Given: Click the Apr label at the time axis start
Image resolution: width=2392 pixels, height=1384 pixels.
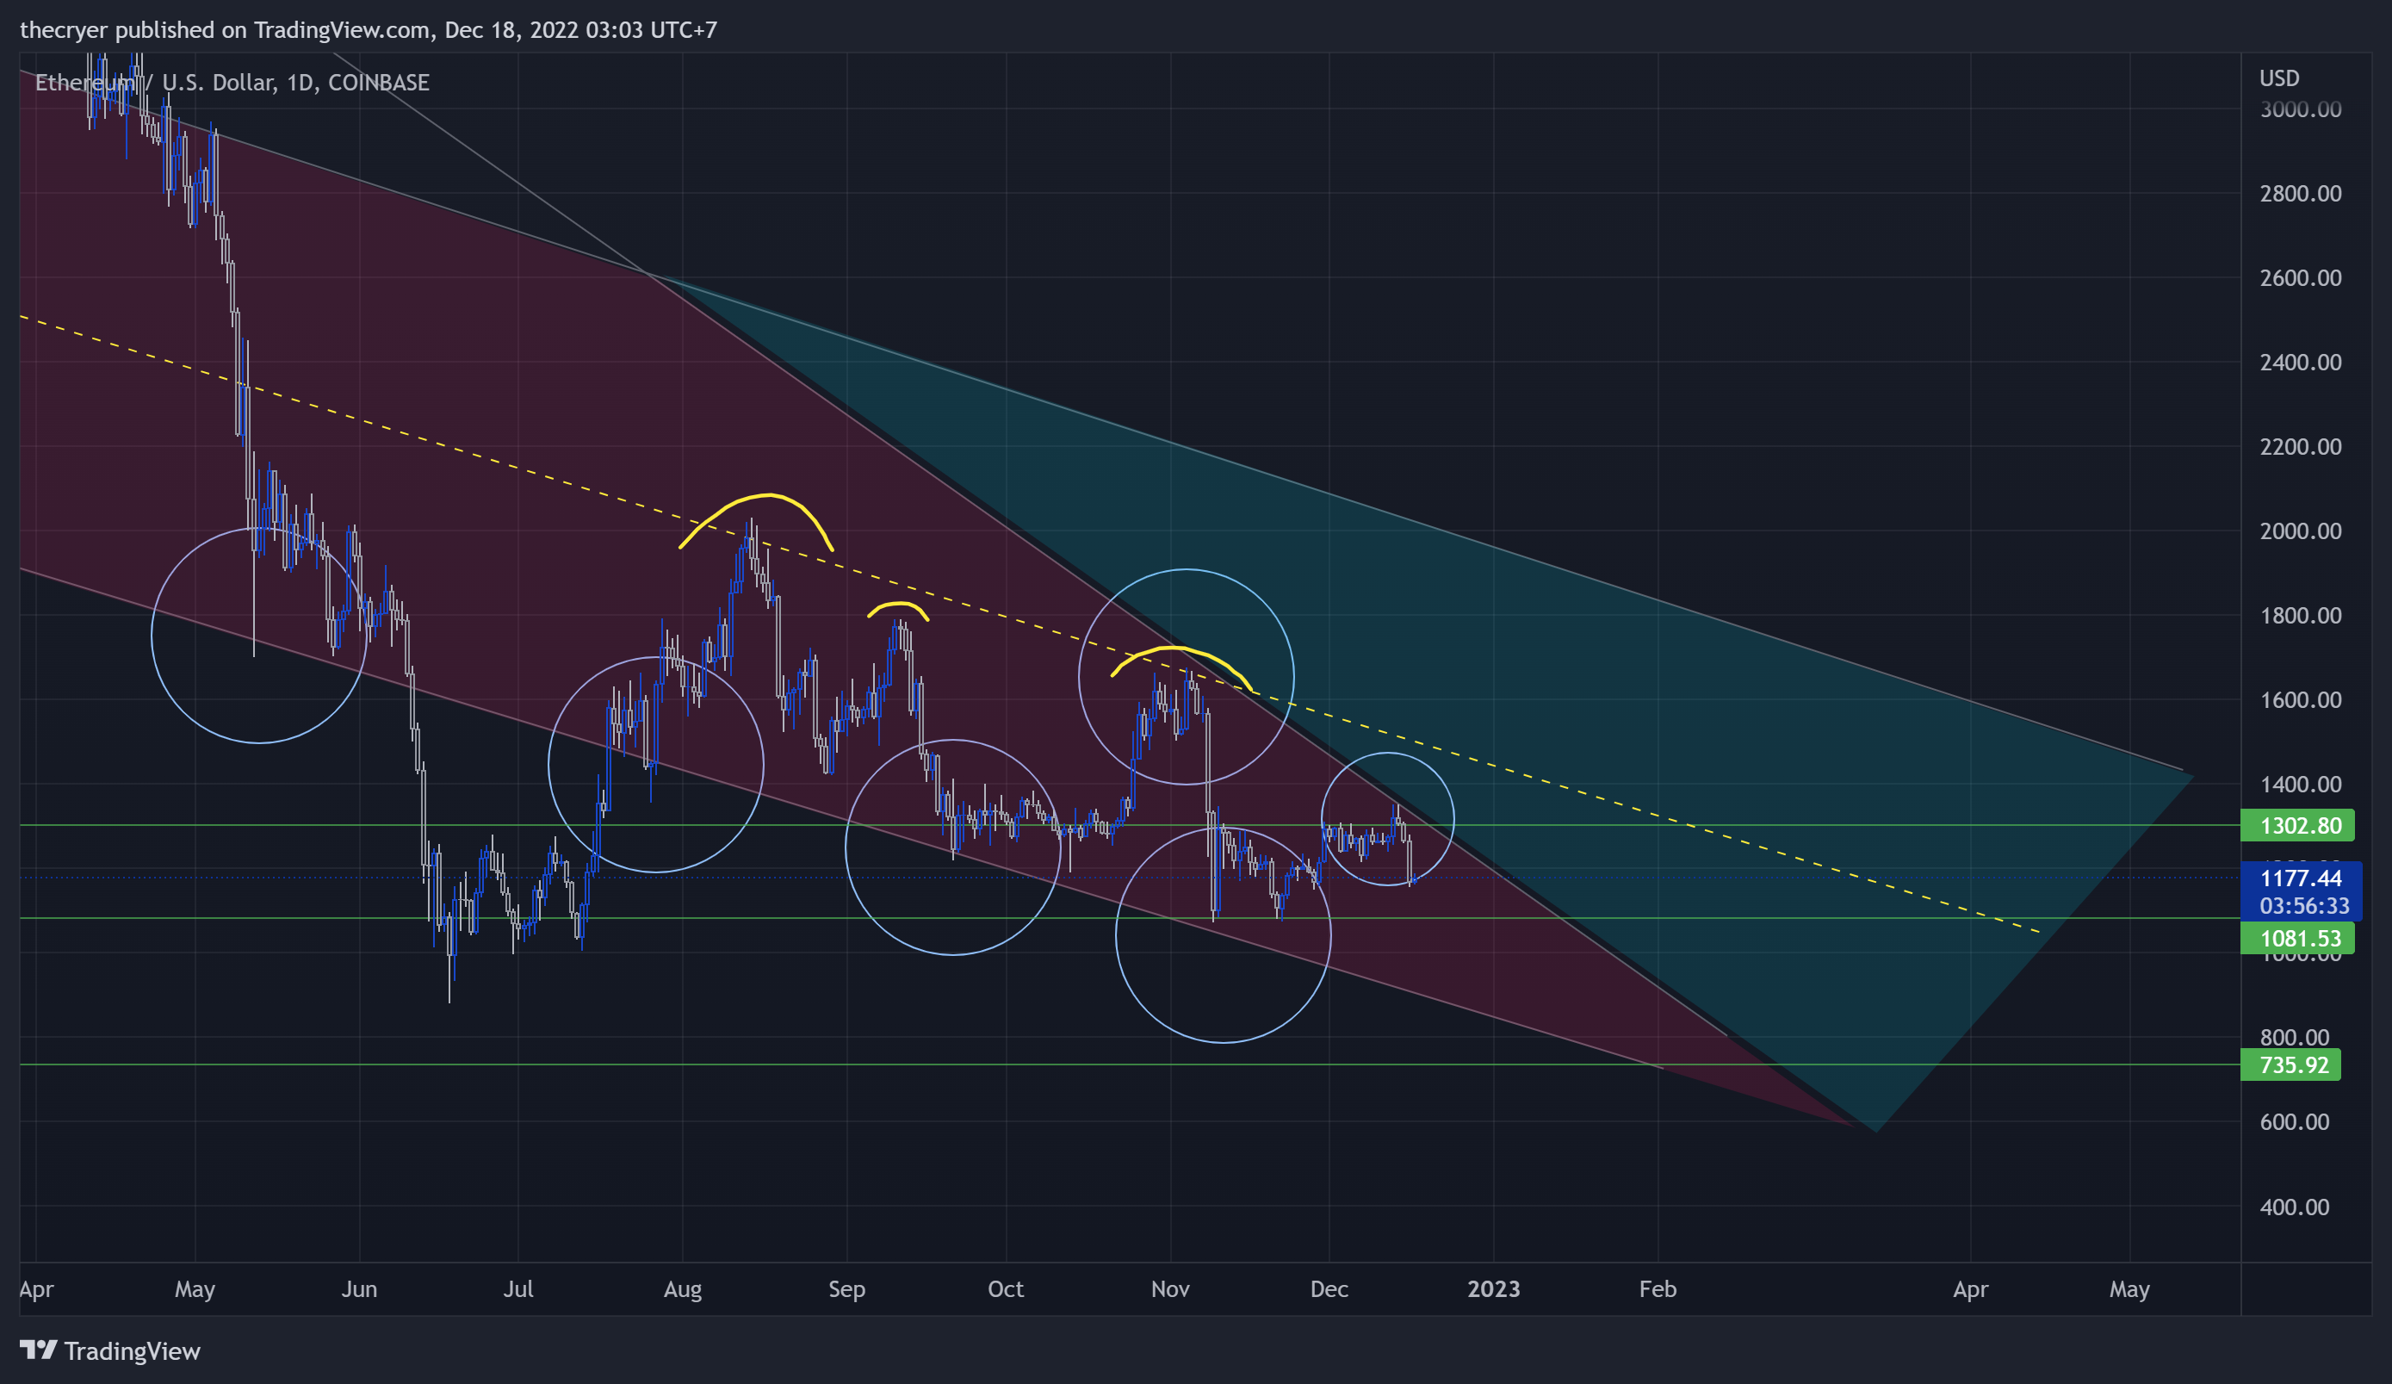Looking at the screenshot, I should (36, 1289).
